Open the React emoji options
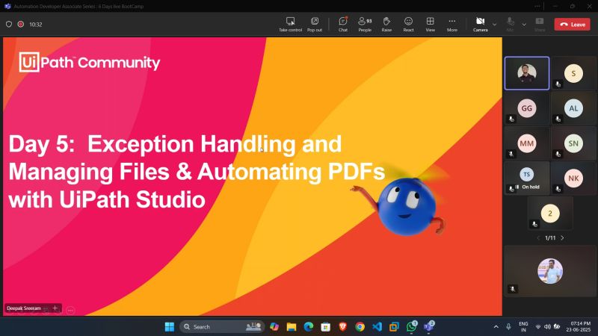The image size is (598, 336). [408, 24]
